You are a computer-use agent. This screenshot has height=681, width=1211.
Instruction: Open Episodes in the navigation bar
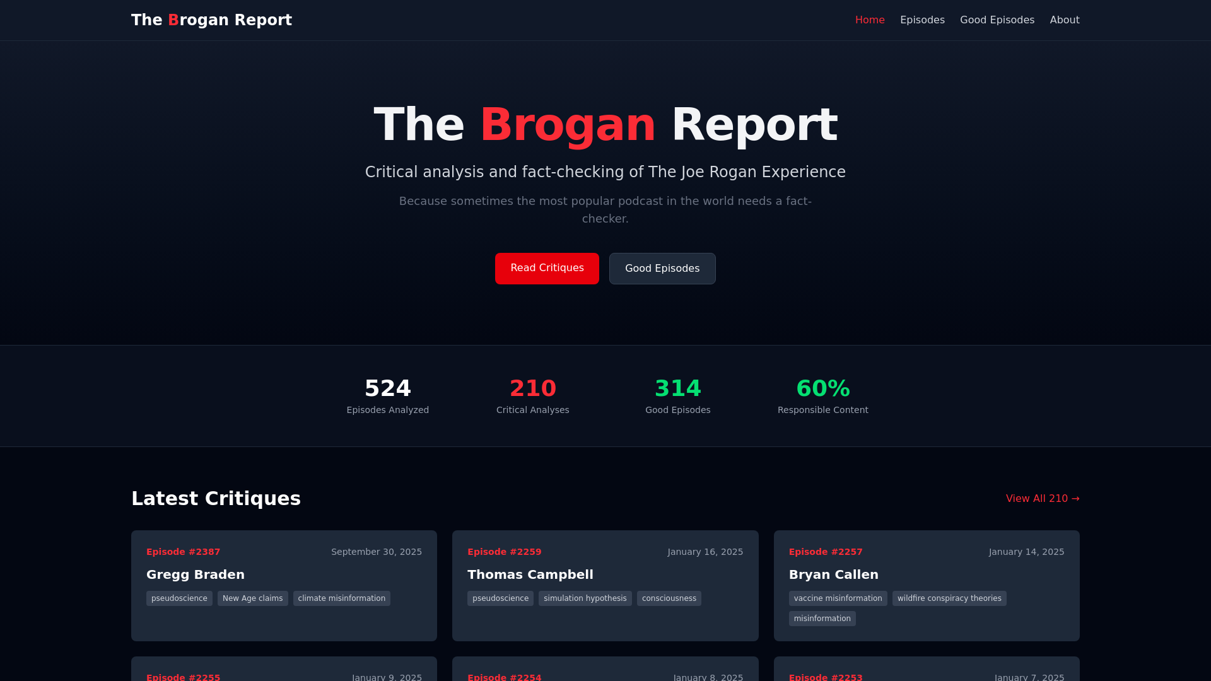922,20
